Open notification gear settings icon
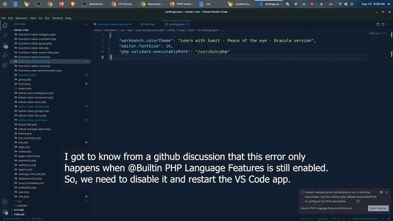This screenshot has width=393, height=221. (381, 192)
